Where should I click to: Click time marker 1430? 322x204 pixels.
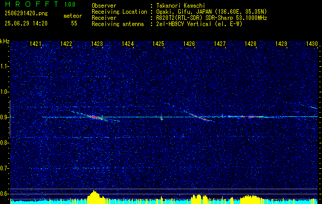coord(312,43)
